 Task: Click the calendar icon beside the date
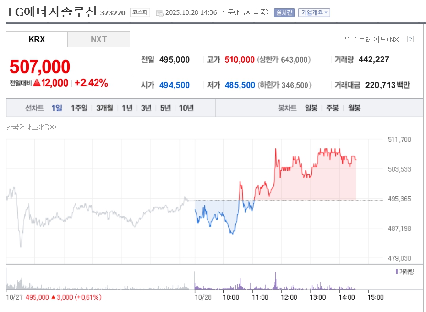point(160,13)
